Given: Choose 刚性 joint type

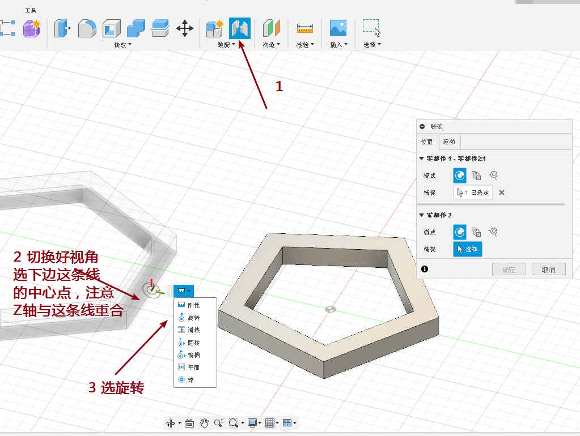Looking at the screenshot, I should click(x=195, y=305).
